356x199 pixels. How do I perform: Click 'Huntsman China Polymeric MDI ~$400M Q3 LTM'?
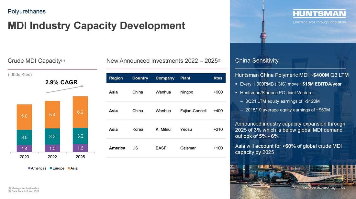click(x=292, y=75)
